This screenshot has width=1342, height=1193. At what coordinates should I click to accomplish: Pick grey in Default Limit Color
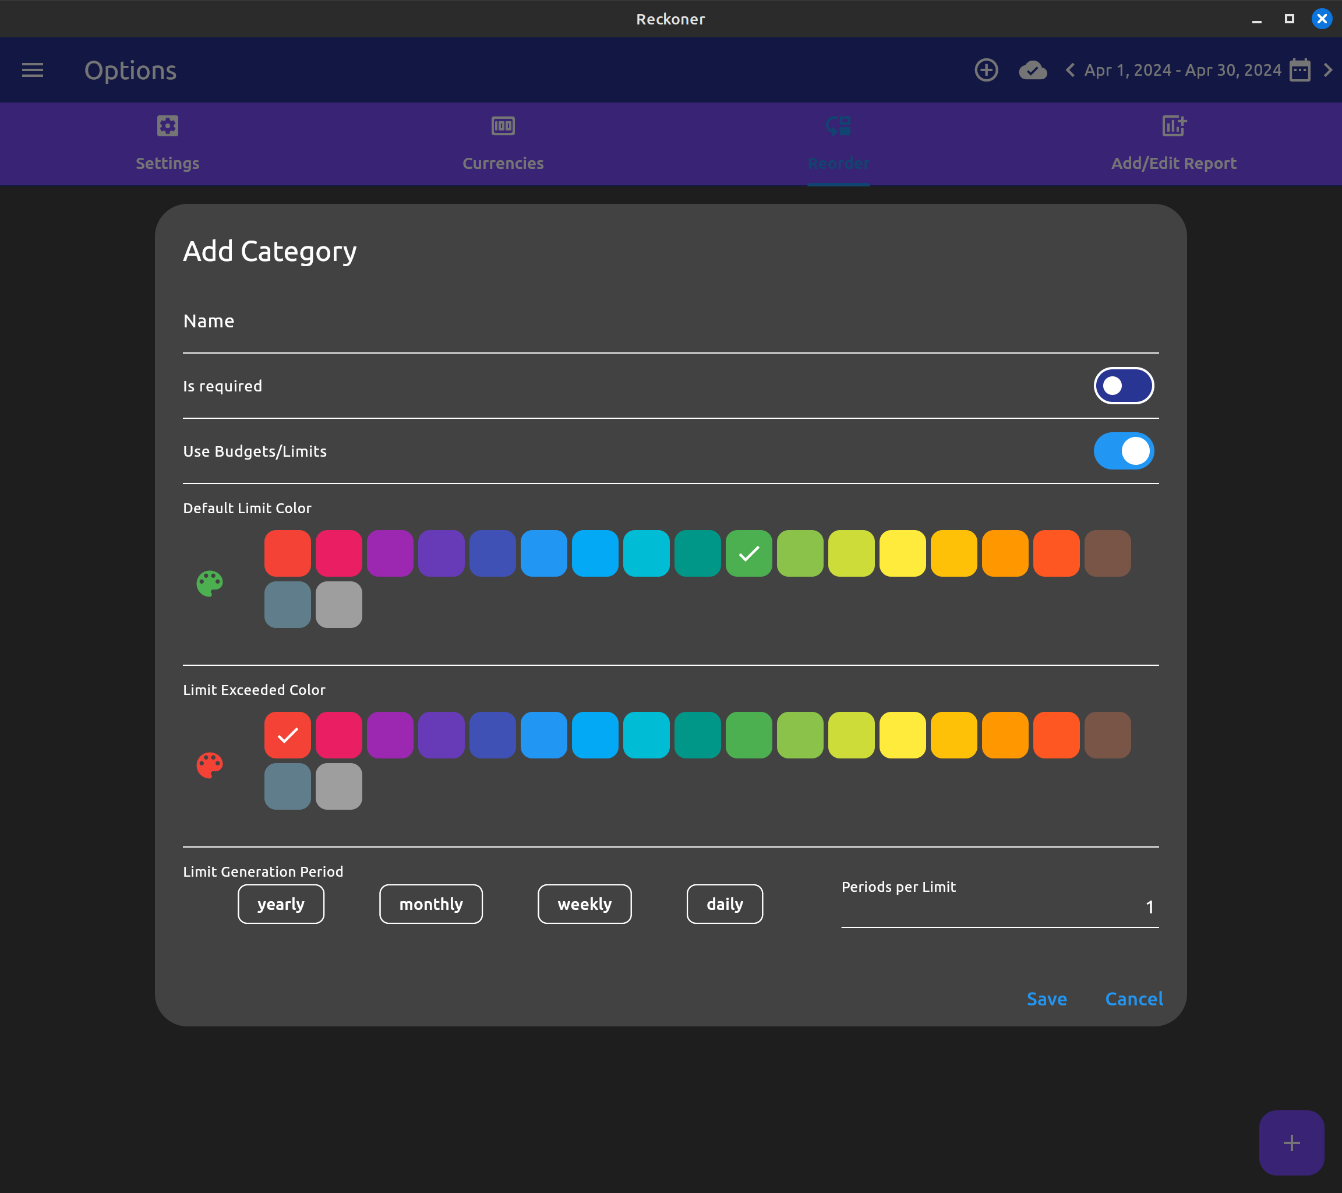[339, 605]
